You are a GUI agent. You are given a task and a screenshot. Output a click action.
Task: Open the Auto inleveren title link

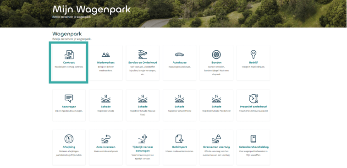106,147
